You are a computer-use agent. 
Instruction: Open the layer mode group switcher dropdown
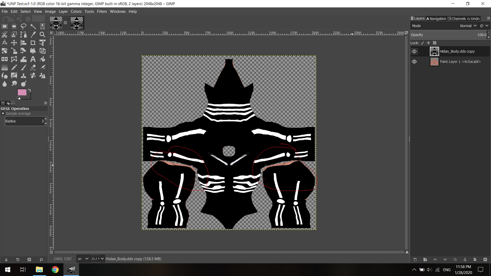coord(484,26)
